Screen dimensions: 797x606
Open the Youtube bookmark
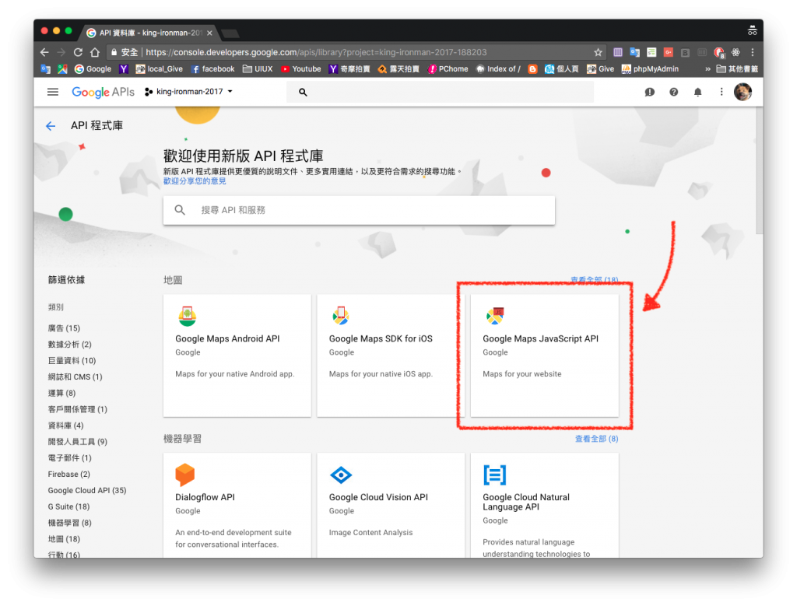coord(300,69)
